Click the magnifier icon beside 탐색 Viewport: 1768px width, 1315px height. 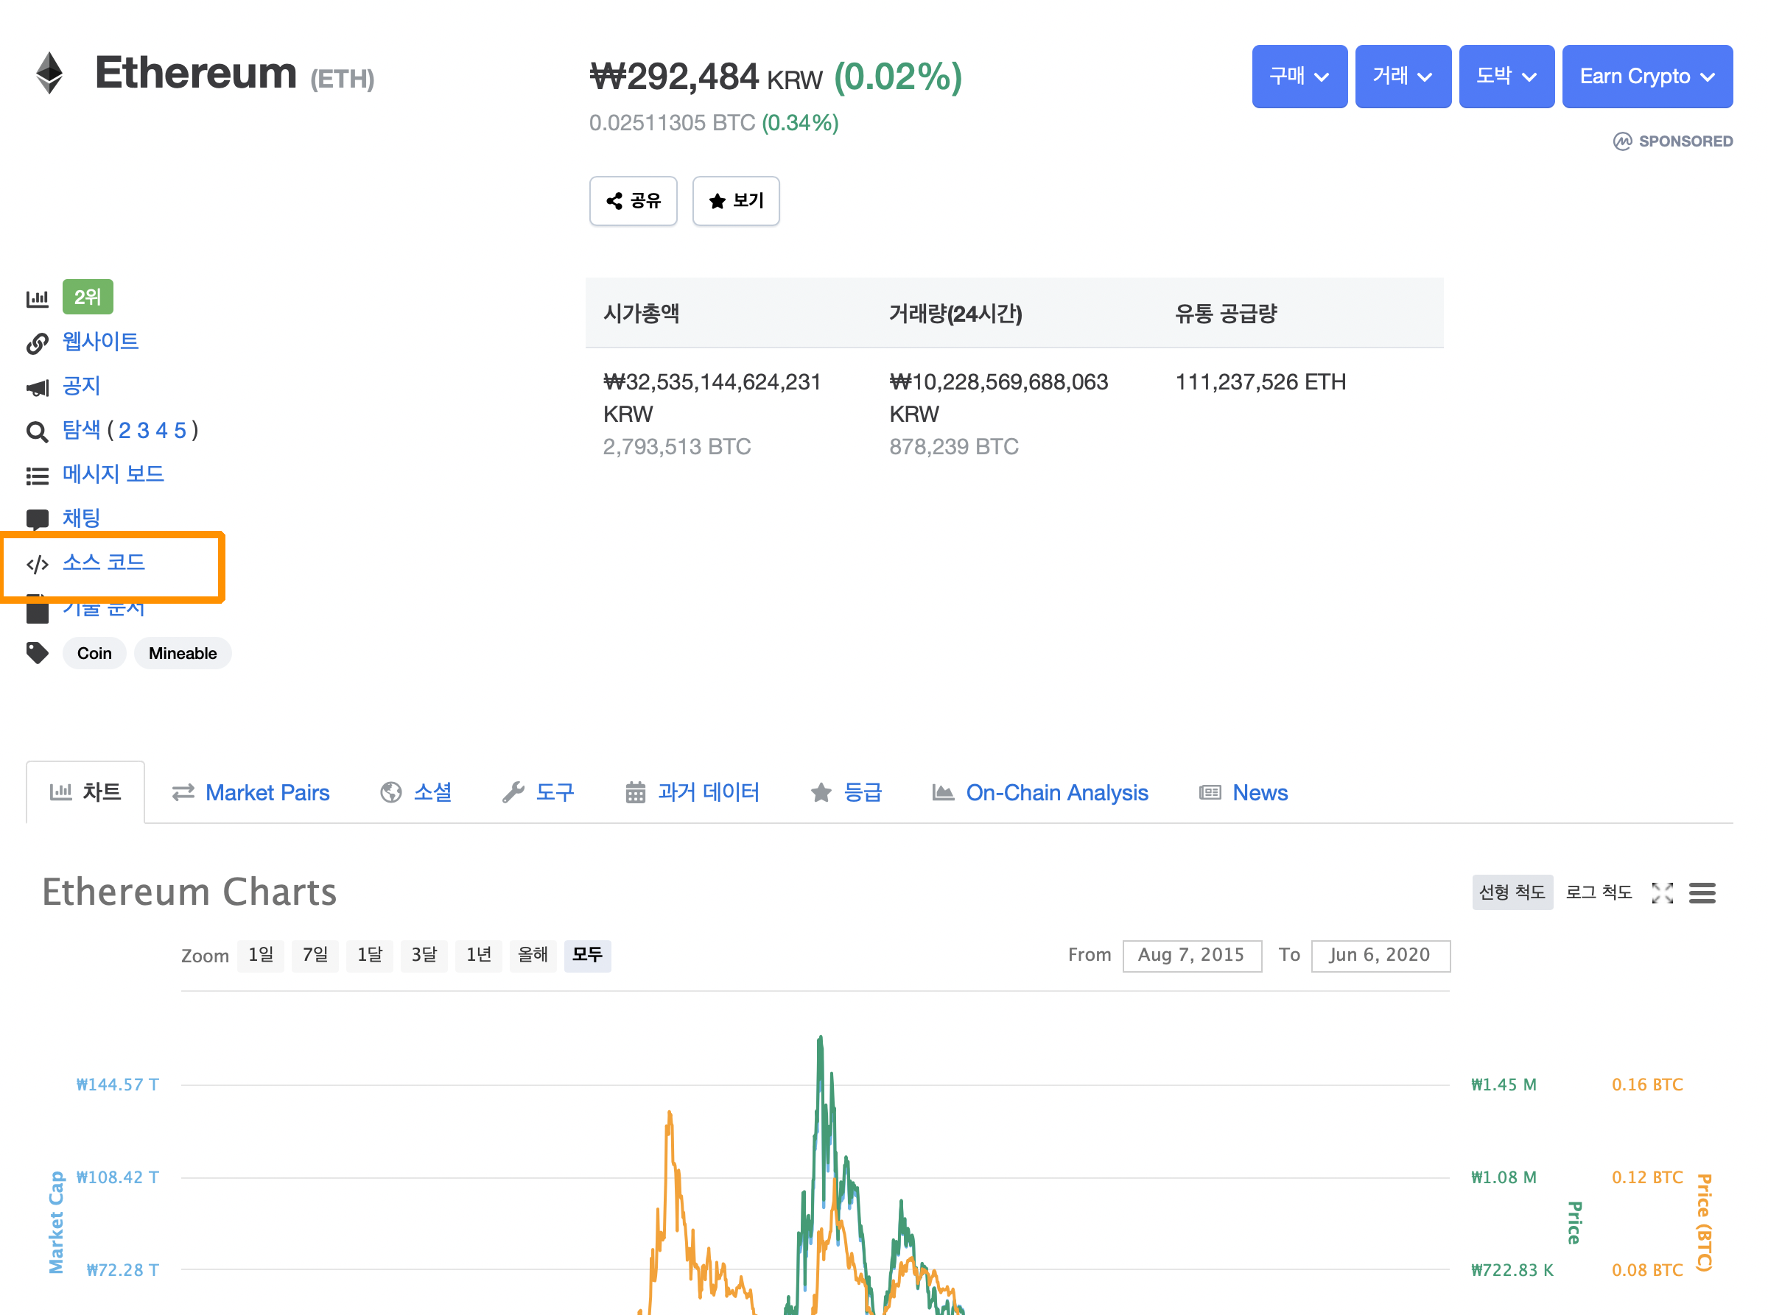[38, 431]
